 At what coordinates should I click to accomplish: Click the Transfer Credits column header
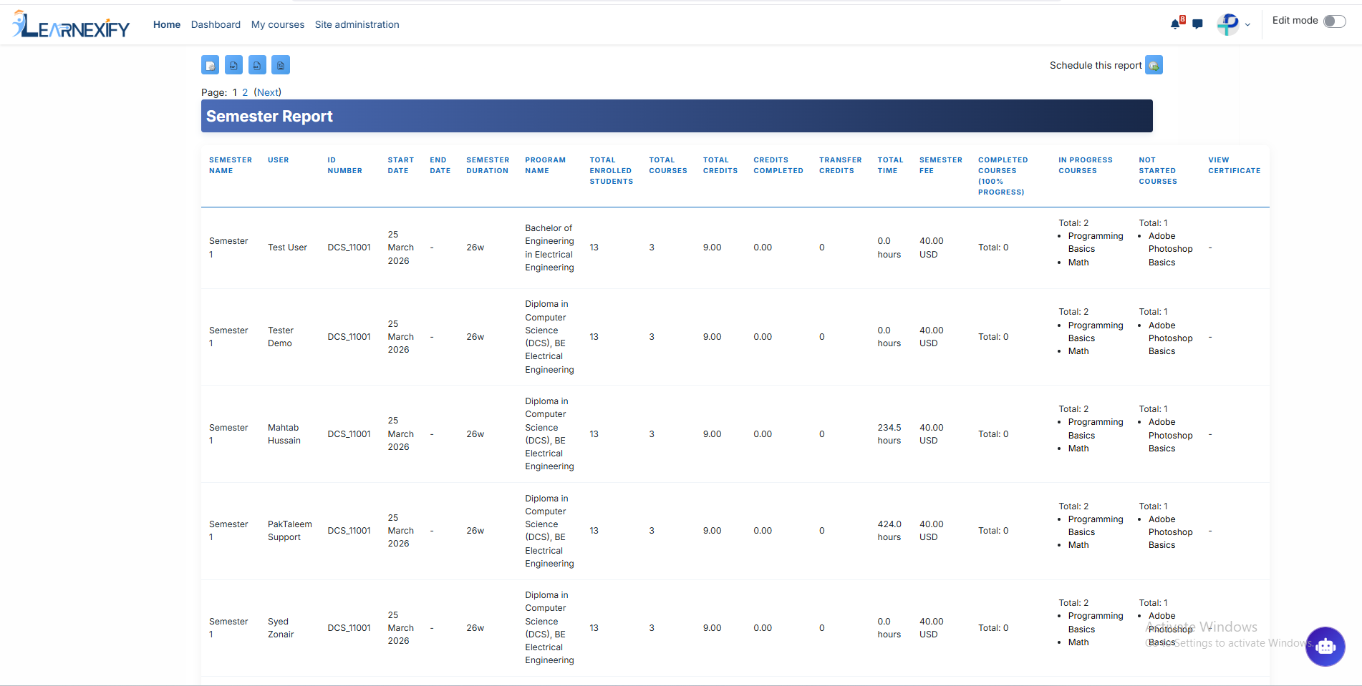[840, 165]
